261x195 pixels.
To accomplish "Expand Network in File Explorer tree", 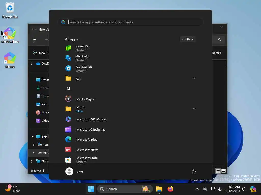I will click(32, 161).
